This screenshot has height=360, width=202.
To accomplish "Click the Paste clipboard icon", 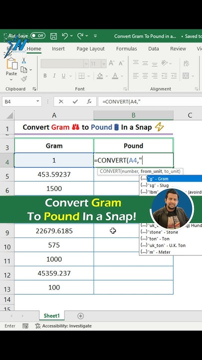I will (x=12, y=63).
